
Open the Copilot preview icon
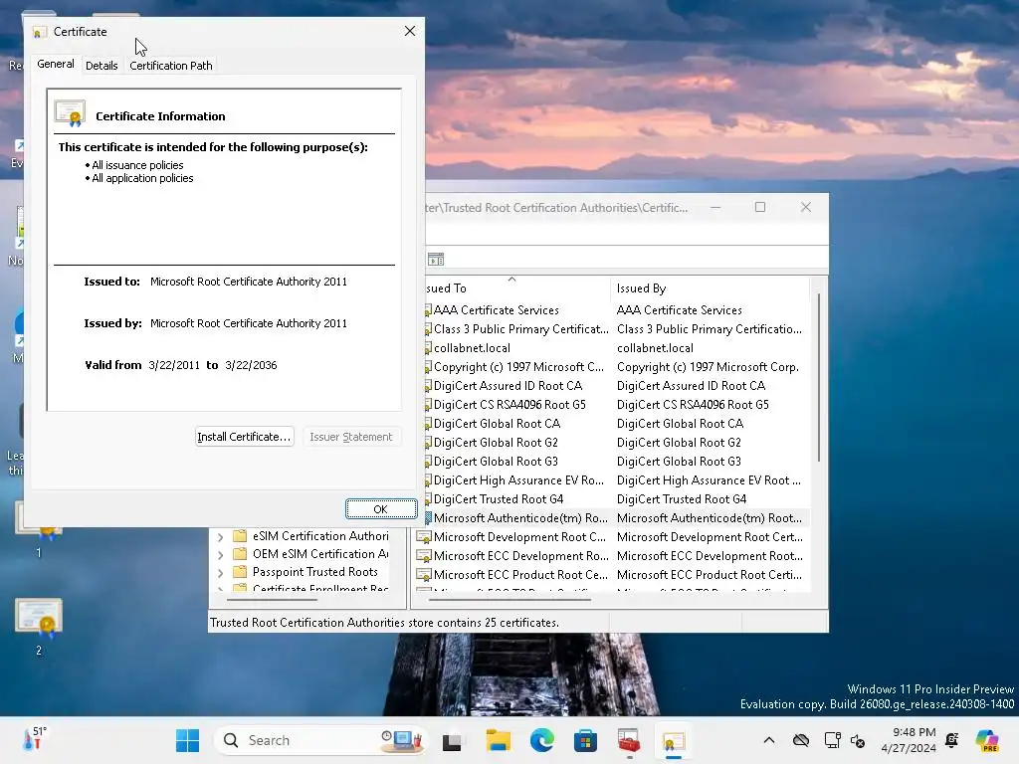987,740
